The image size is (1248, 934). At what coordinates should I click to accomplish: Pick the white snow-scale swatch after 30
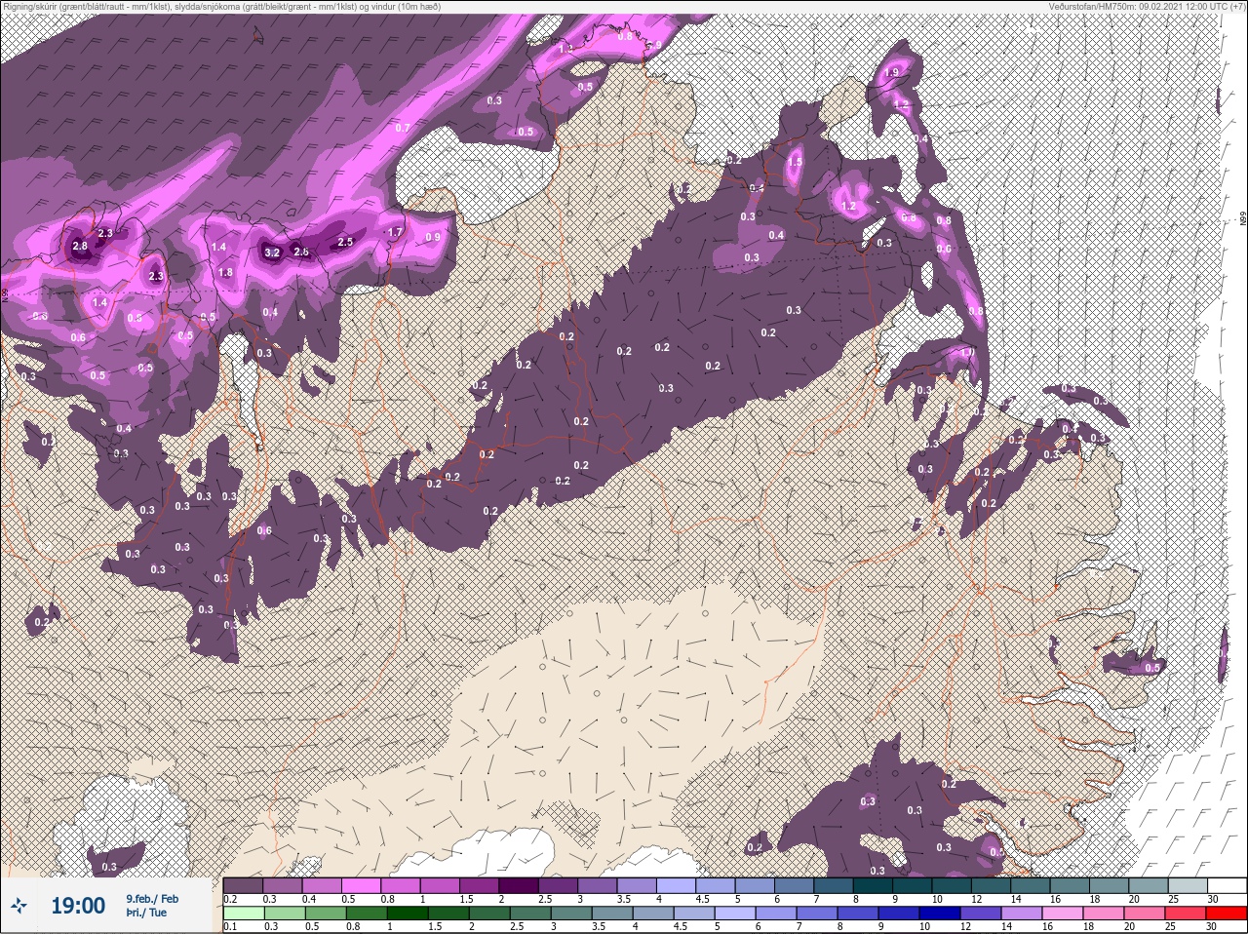[1228, 885]
